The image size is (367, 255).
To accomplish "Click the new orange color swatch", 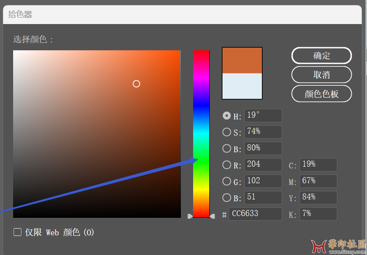I will pyautogui.click(x=242, y=60).
